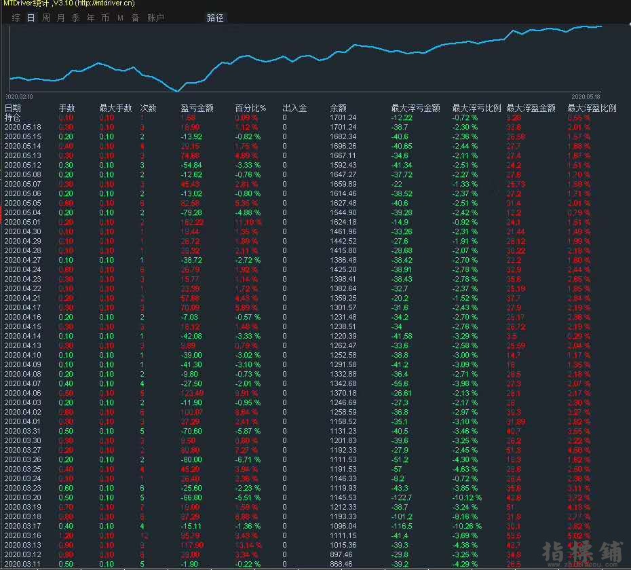This screenshot has height=570, width=631.
Task: Select date cell 2020.04.14
Action: point(22,336)
